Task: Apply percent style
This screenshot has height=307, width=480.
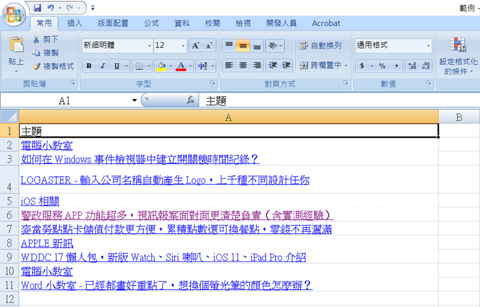Action: point(382,66)
